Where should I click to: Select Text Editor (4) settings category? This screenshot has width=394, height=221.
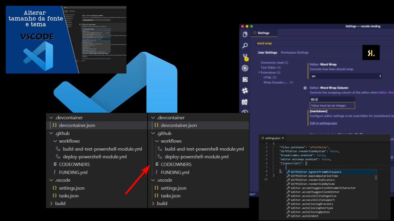point(271,67)
